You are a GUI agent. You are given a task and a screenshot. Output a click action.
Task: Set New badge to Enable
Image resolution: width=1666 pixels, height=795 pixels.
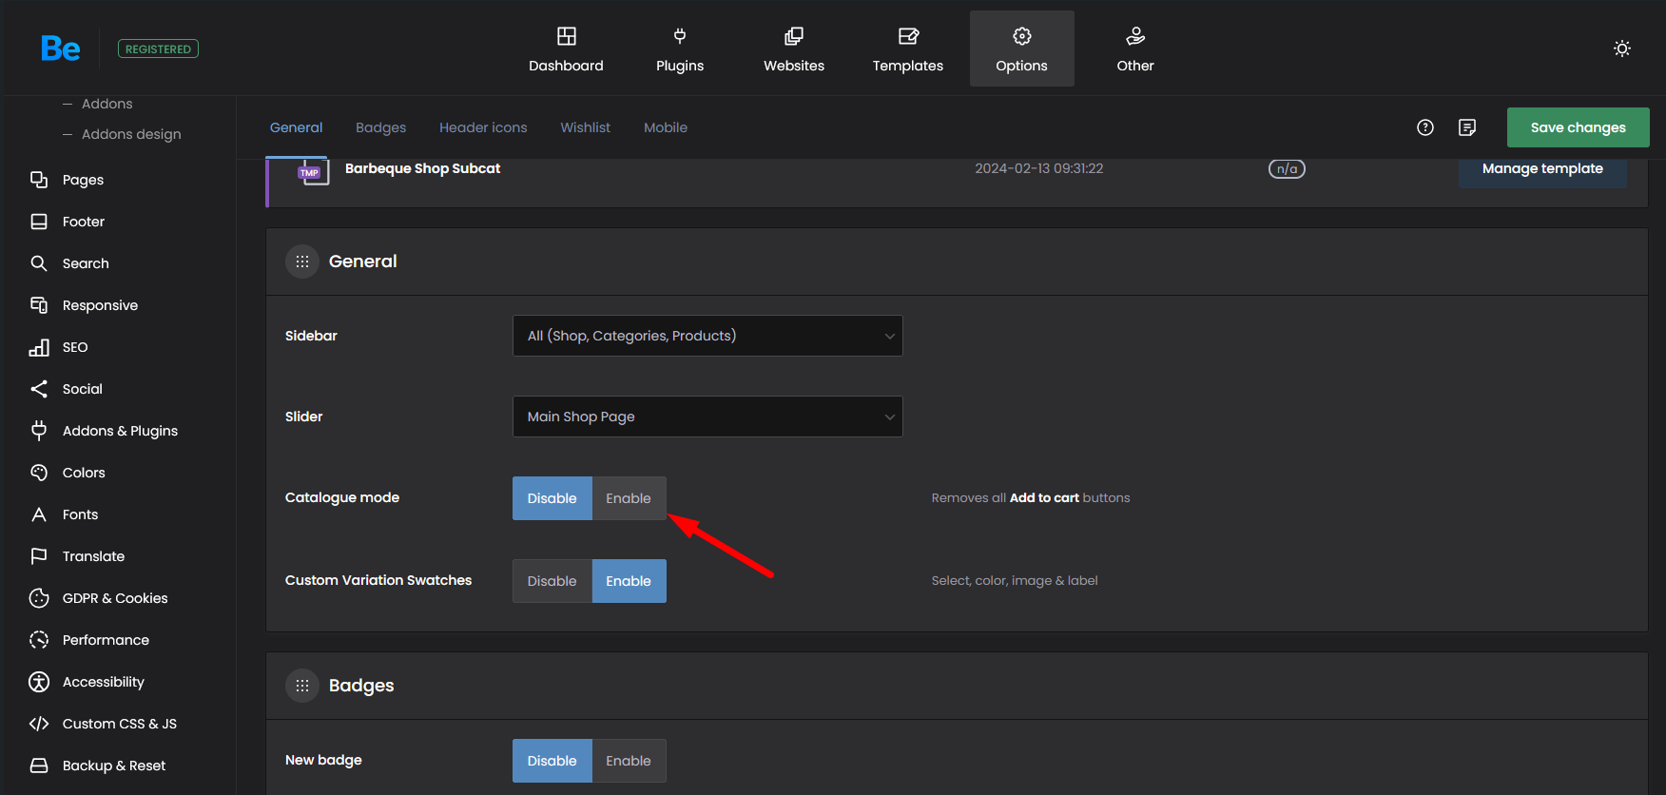629,761
